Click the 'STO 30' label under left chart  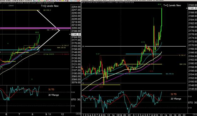tap(76, 99)
